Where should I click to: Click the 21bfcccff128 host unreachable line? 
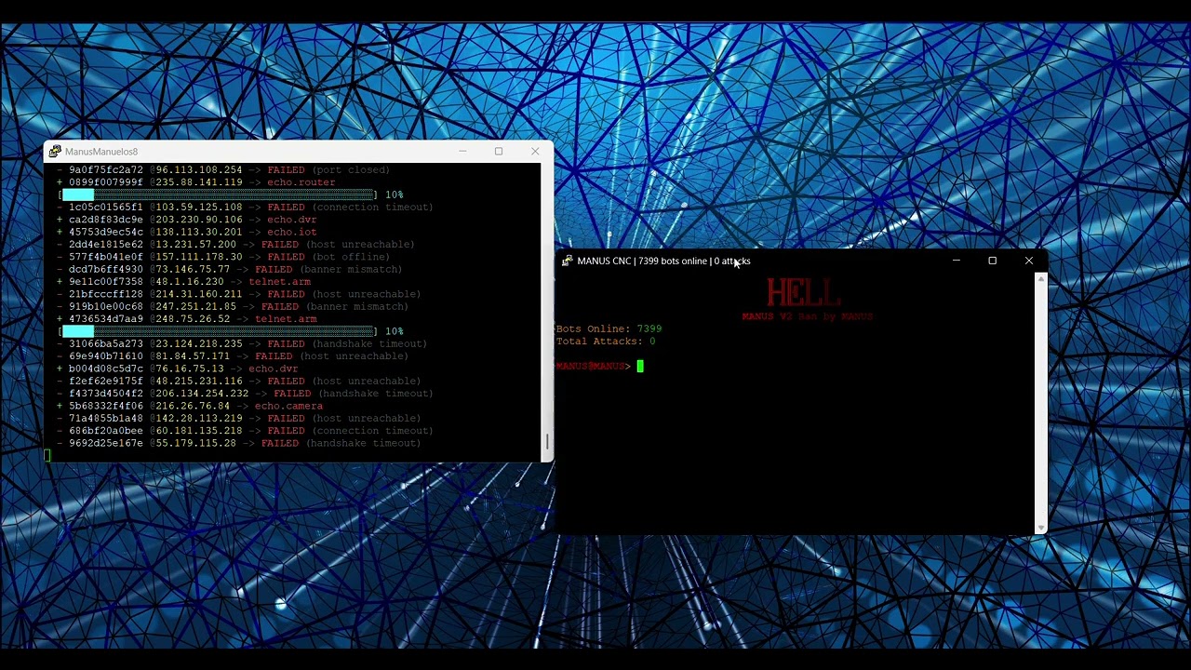point(239,294)
